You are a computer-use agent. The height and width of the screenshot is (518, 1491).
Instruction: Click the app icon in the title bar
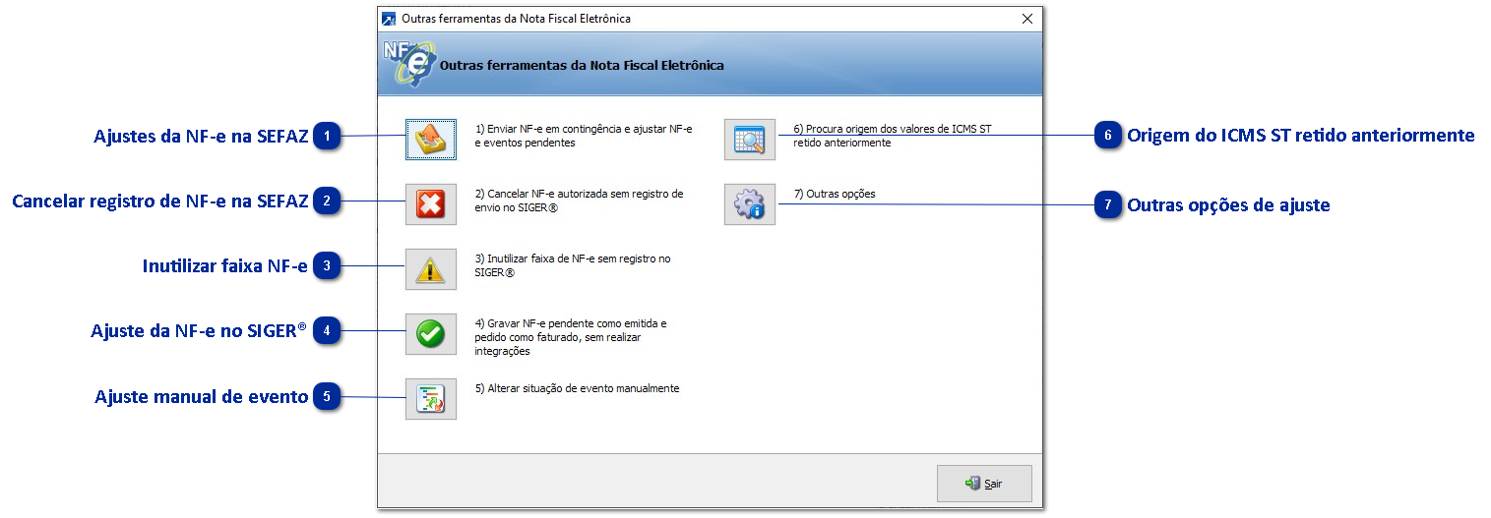389,19
